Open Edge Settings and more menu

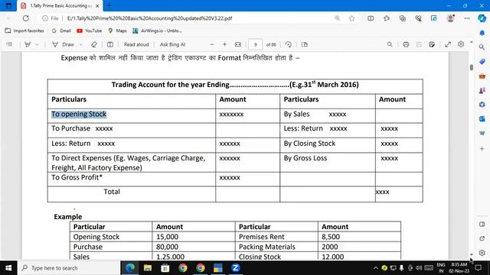(x=467, y=18)
